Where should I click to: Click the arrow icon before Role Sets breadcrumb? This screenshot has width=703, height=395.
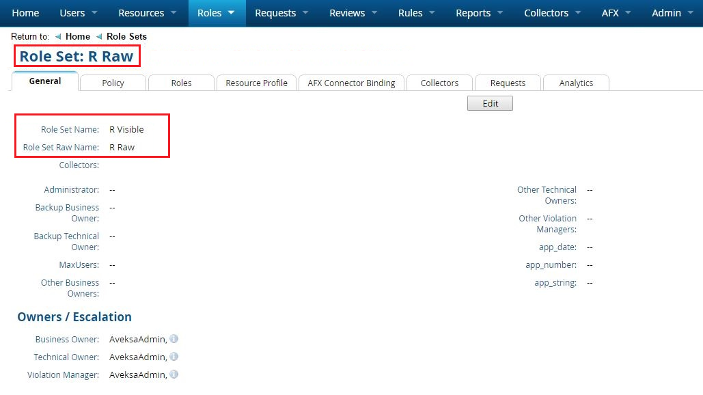(x=99, y=36)
